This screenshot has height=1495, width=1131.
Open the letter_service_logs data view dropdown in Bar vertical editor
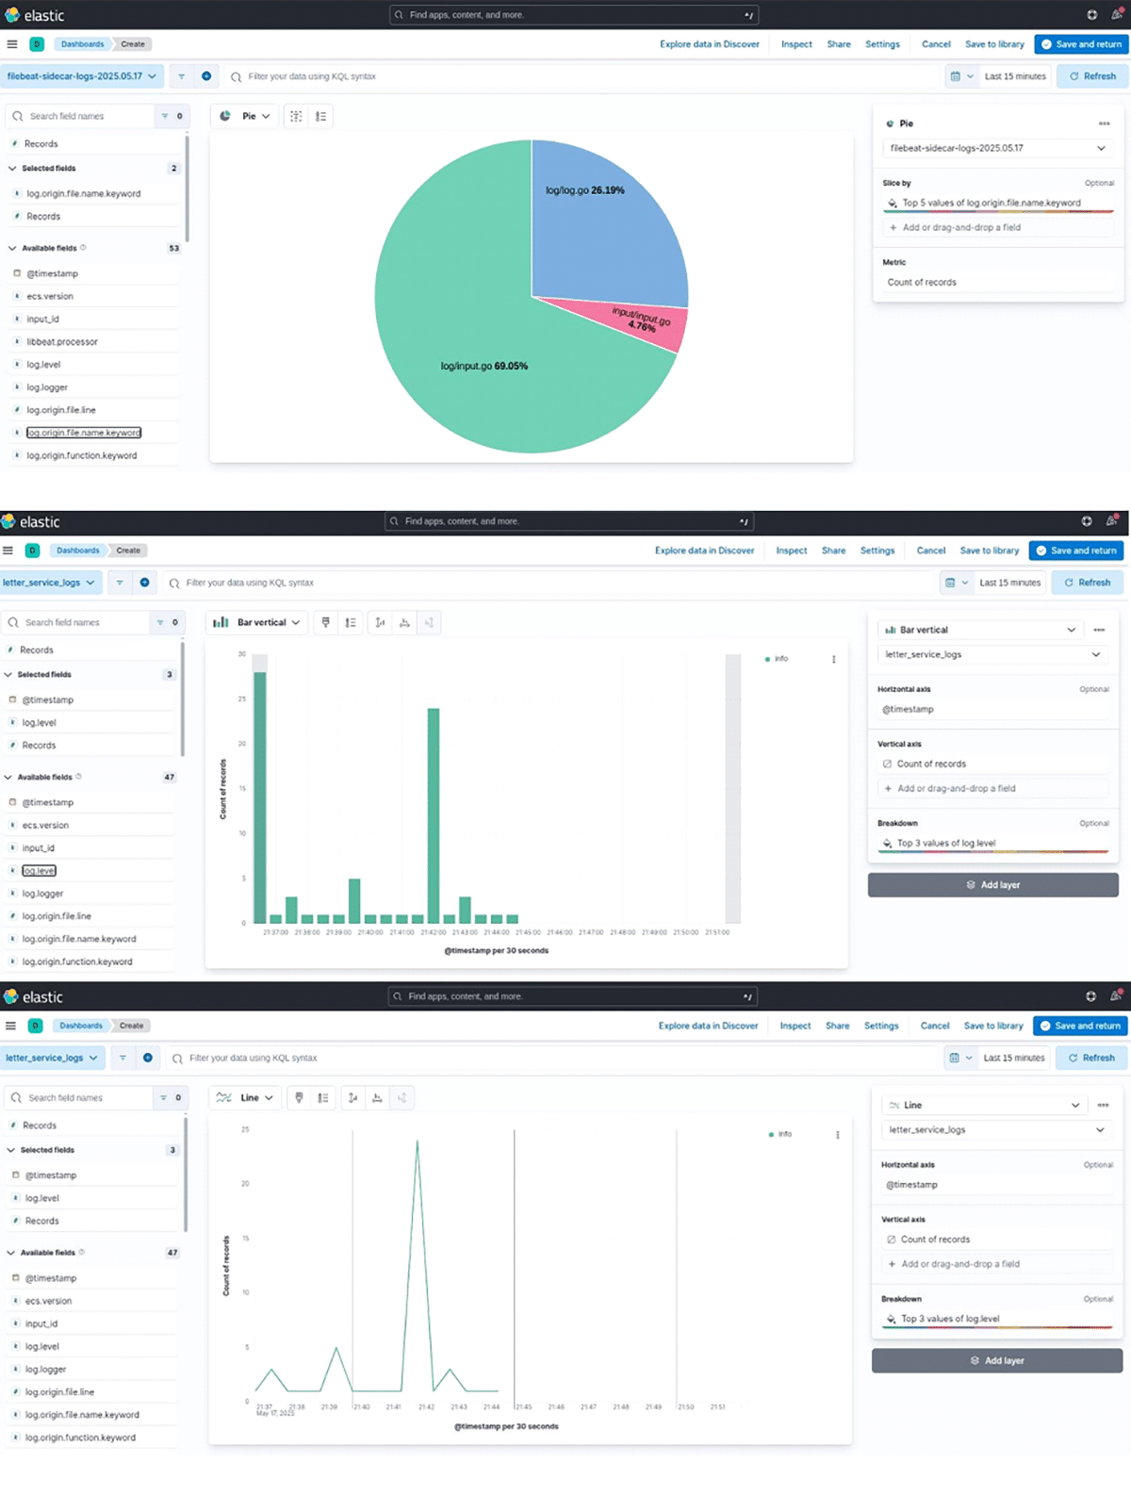[49, 583]
